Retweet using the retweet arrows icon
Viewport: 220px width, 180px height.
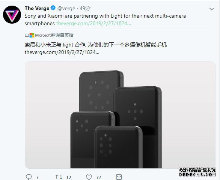pyautogui.click(x=59, y=177)
